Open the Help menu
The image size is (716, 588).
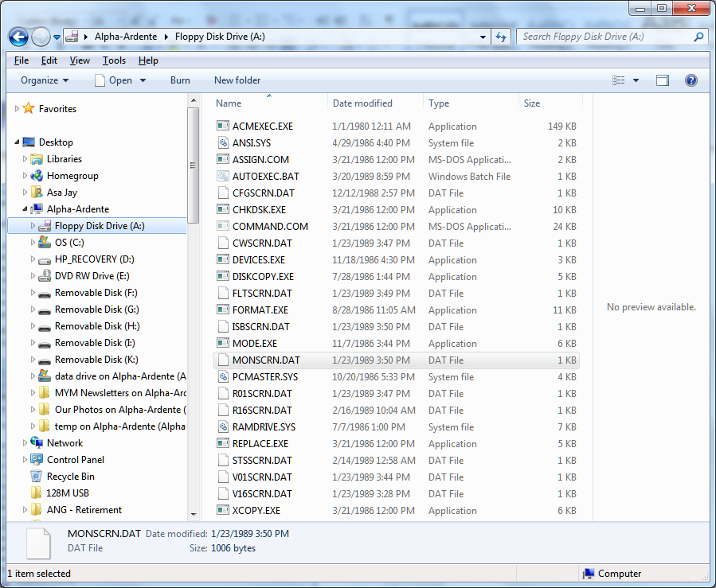tap(148, 60)
